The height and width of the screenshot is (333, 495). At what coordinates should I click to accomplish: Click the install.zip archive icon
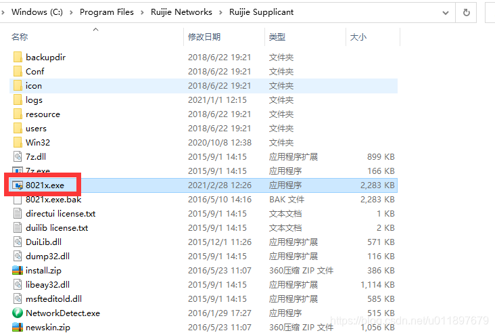point(18,271)
